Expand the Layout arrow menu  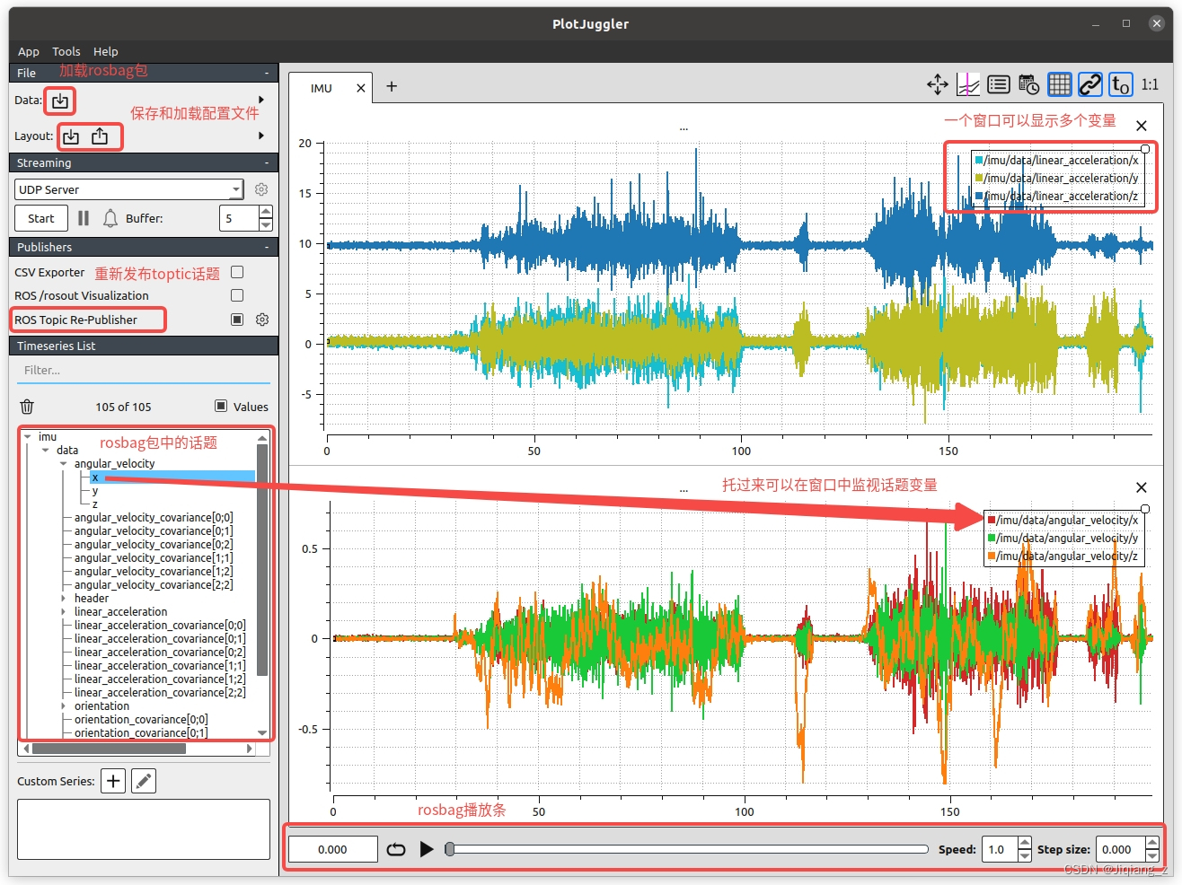261,136
